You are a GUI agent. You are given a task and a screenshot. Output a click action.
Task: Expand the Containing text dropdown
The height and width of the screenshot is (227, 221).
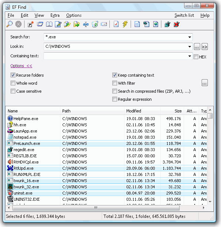[x=190, y=56]
